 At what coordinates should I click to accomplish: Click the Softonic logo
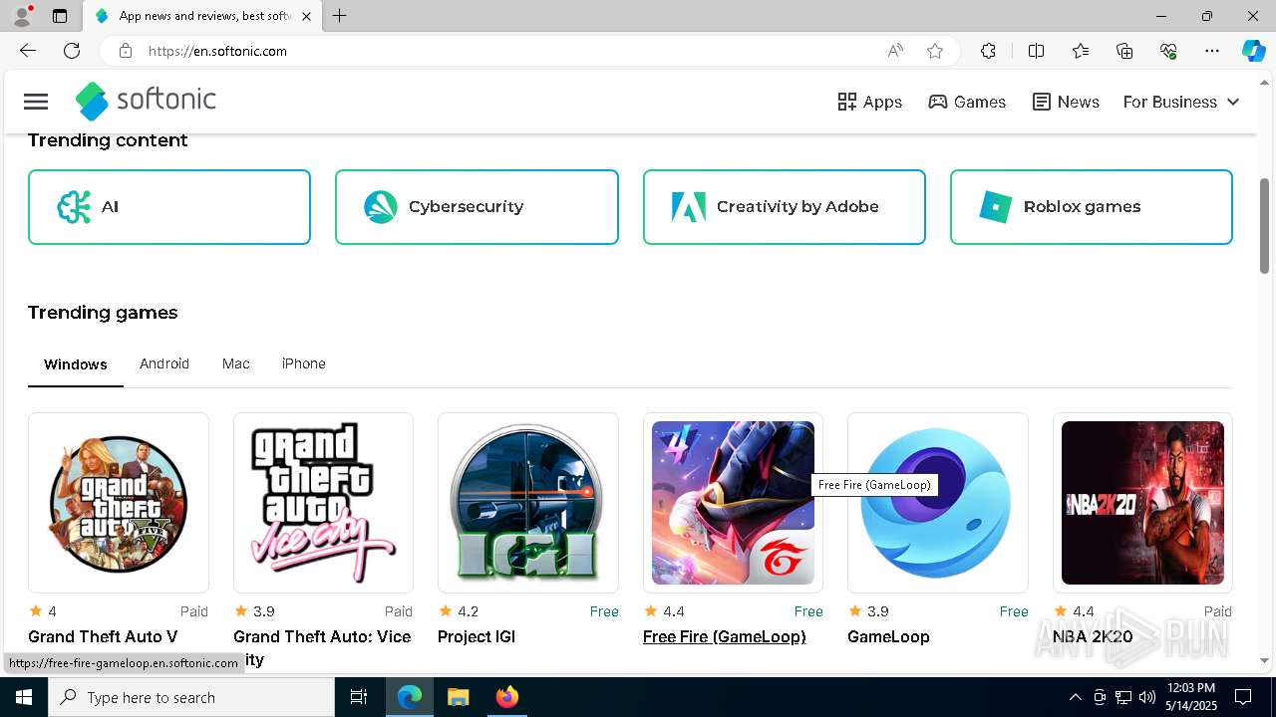click(146, 101)
